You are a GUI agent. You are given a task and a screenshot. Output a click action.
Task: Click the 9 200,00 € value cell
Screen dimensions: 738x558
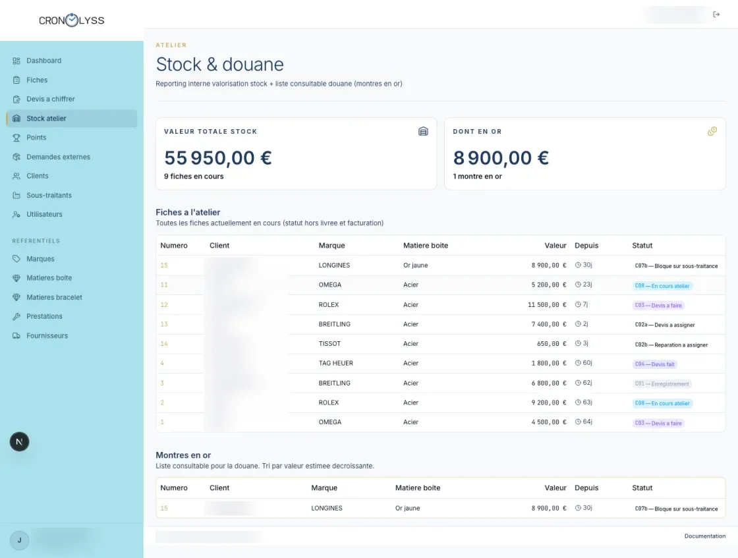point(549,403)
